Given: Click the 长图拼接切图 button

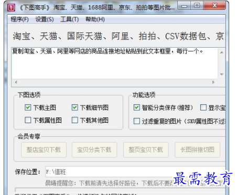Looking at the screenshot, I should [198, 150].
